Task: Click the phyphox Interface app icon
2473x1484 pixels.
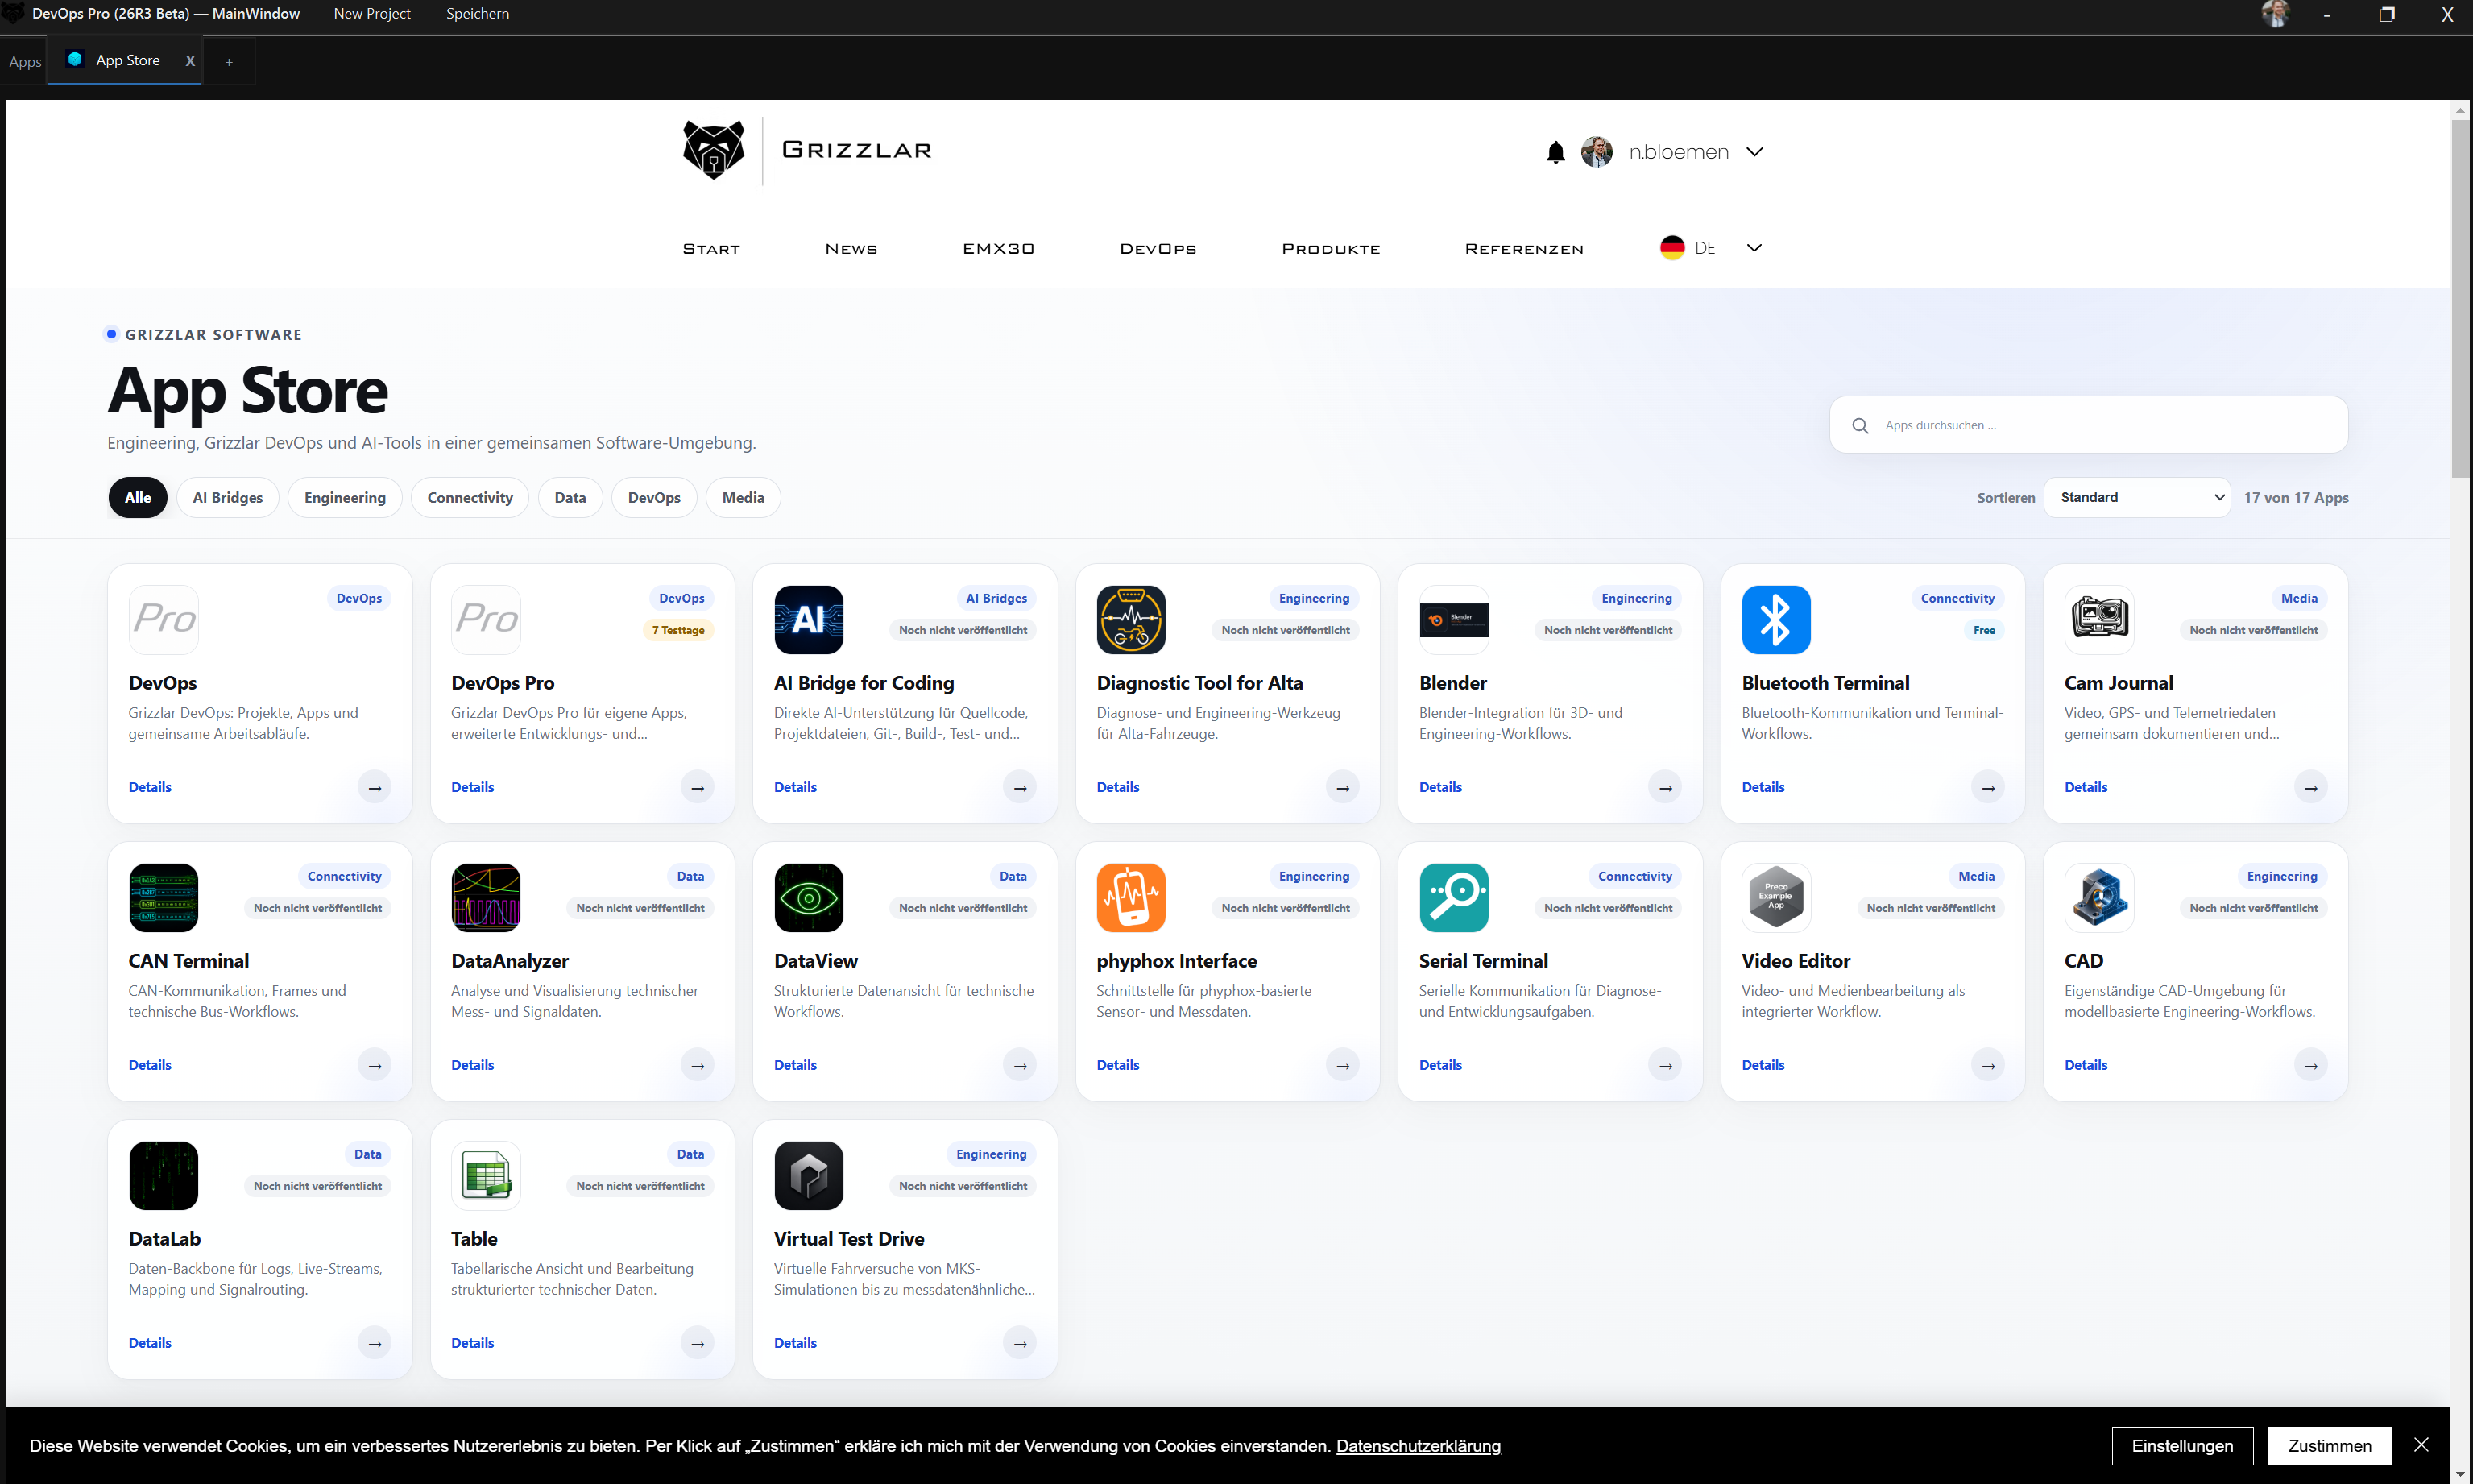Action: pos(1130,898)
